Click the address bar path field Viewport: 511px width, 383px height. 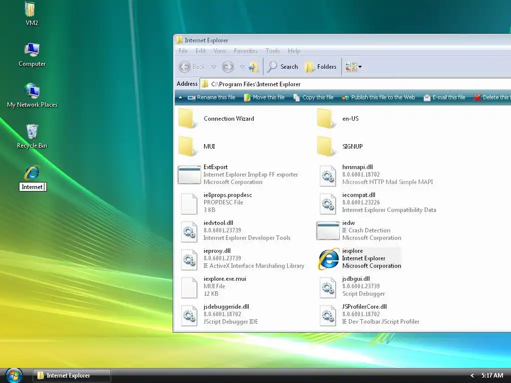355,84
